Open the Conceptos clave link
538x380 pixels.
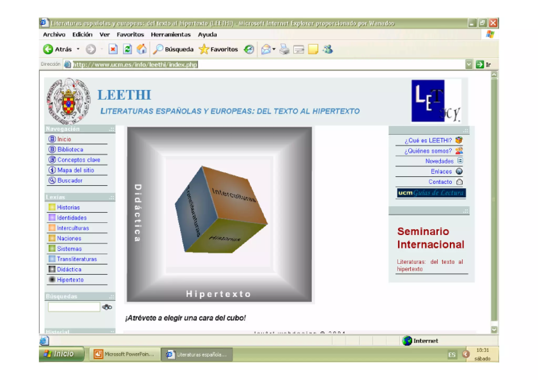click(x=79, y=160)
